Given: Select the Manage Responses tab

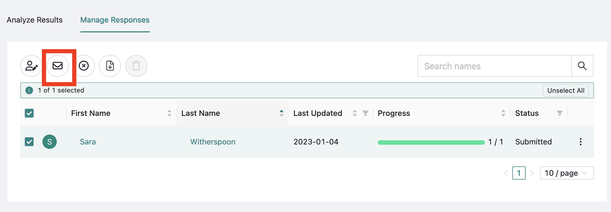Looking at the screenshot, I should (x=115, y=20).
